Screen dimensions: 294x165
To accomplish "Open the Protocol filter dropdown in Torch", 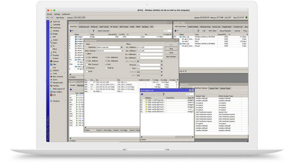I will [162, 65].
